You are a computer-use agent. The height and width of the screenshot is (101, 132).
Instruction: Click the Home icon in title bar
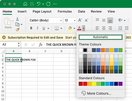[25, 4]
